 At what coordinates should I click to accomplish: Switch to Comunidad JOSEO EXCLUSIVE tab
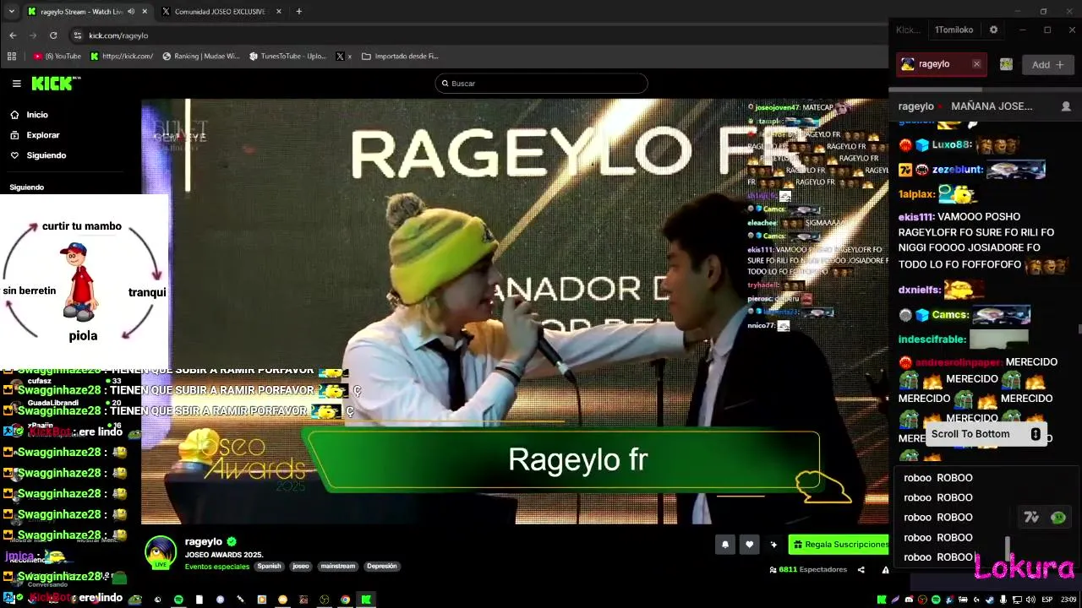[220, 11]
